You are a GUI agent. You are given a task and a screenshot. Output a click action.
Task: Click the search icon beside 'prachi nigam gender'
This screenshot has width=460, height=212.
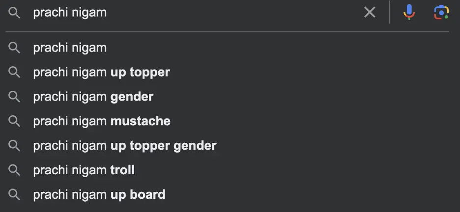tap(14, 97)
